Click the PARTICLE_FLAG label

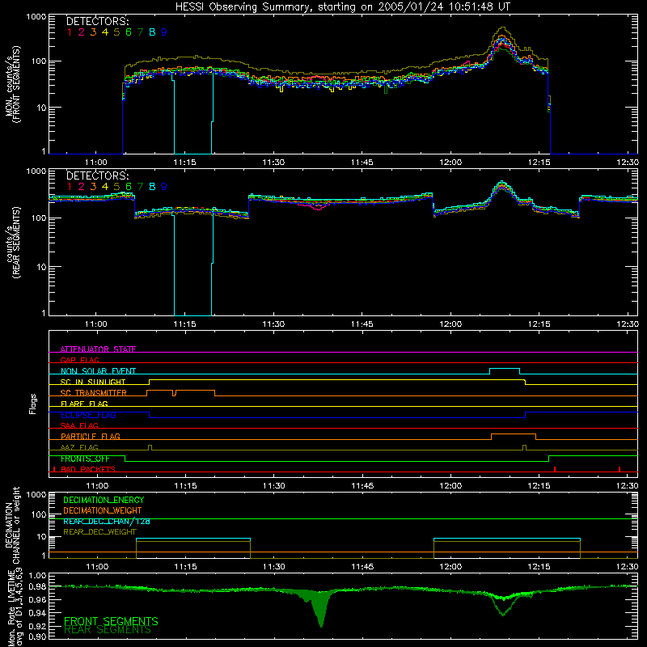91,437
